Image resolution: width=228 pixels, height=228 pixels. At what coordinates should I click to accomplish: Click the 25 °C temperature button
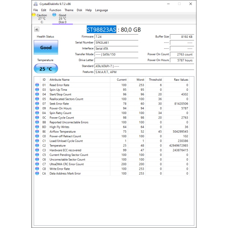46,68
